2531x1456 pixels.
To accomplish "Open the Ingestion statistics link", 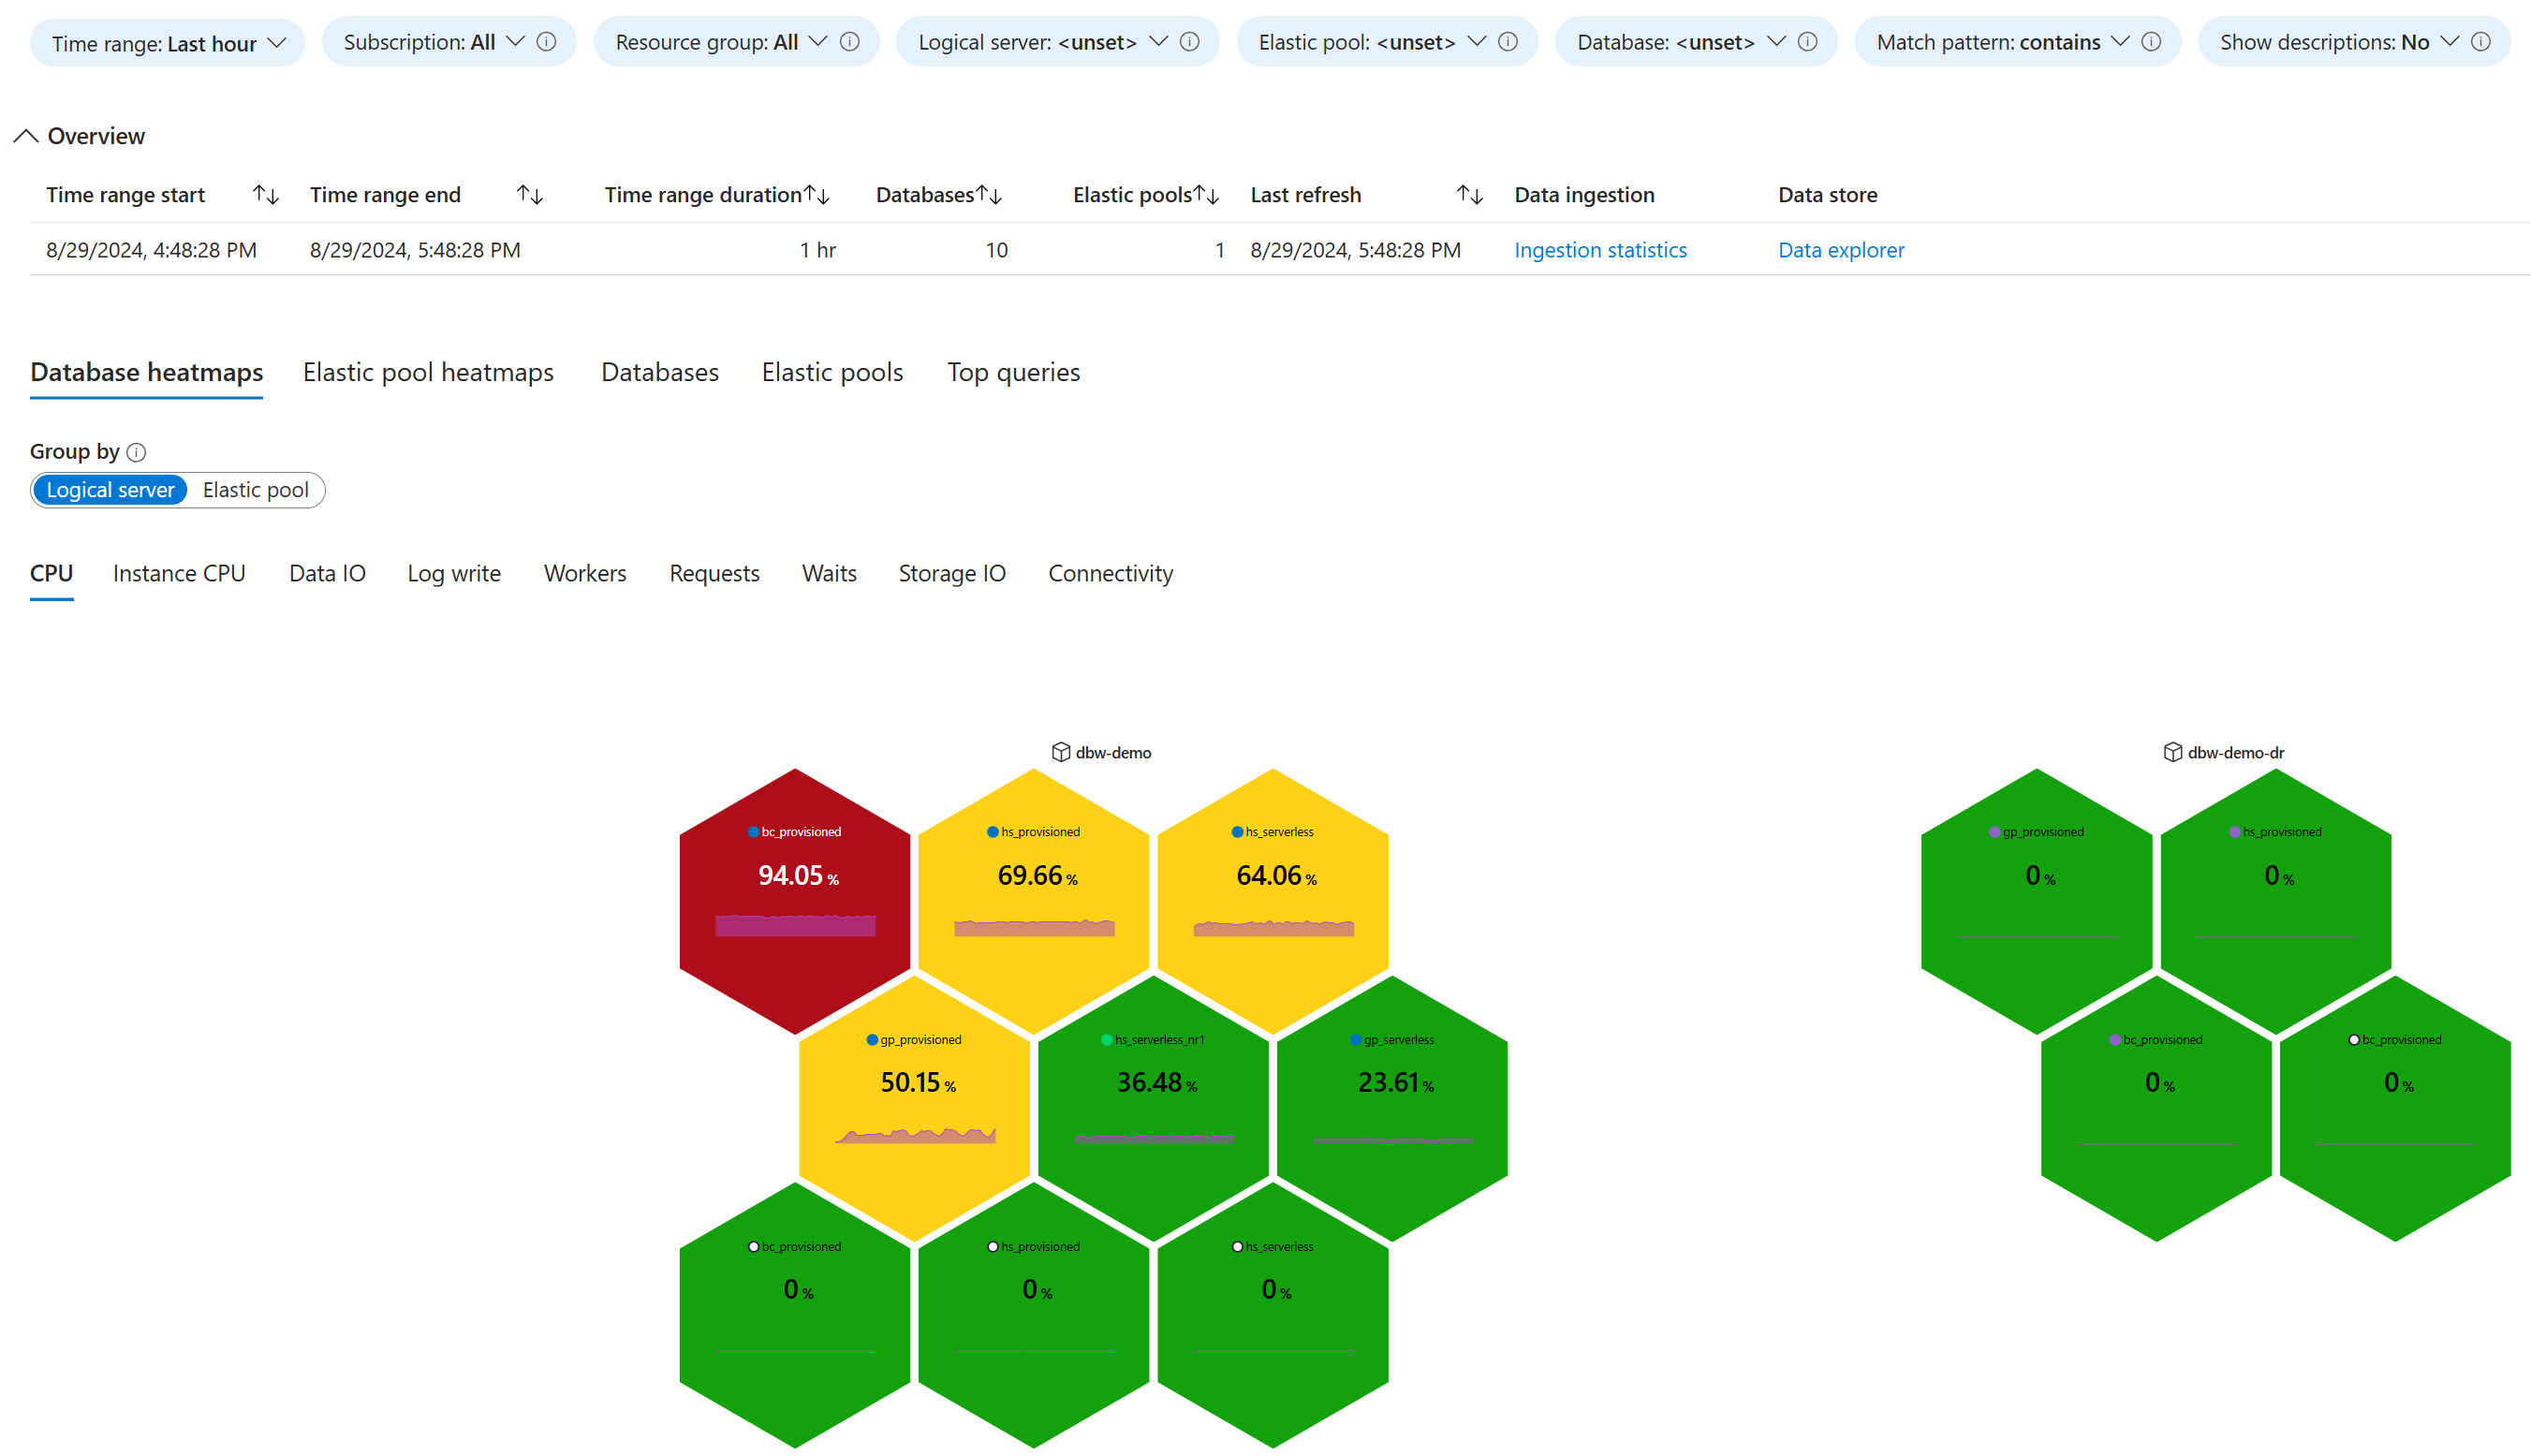I will (1601, 248).
